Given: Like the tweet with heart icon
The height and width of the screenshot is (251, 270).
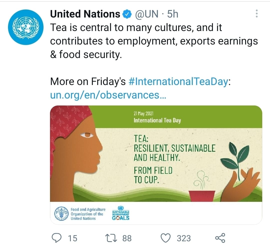Looking at the screenshot, I should (165, 238).
